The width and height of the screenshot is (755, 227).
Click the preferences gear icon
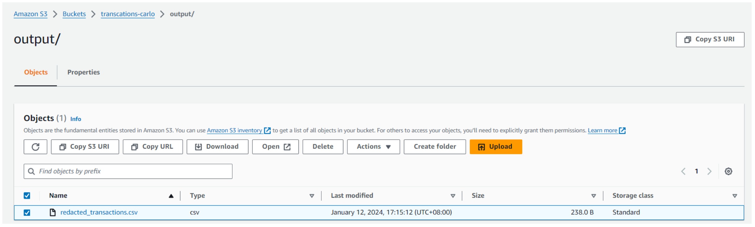(x=728, y=171)
